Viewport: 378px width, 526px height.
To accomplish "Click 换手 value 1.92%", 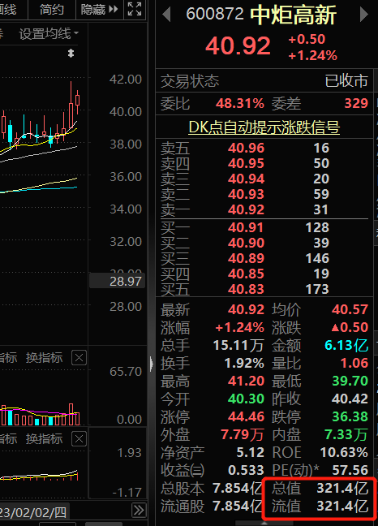I will point(244,364).
